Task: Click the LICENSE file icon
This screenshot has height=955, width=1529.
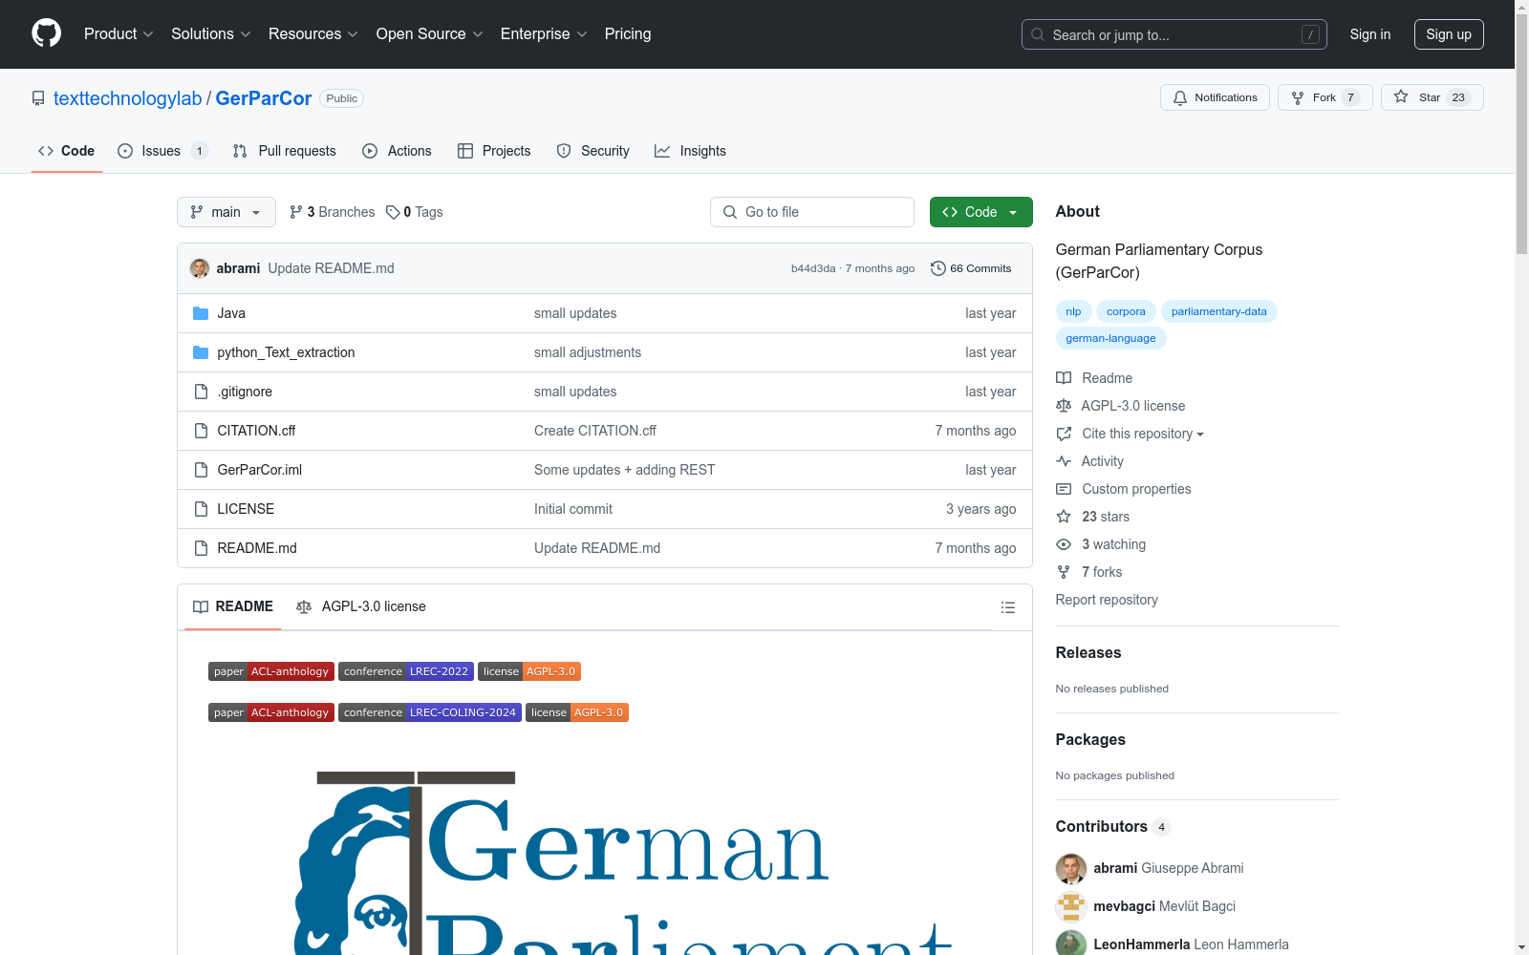Action: [201, 509]
